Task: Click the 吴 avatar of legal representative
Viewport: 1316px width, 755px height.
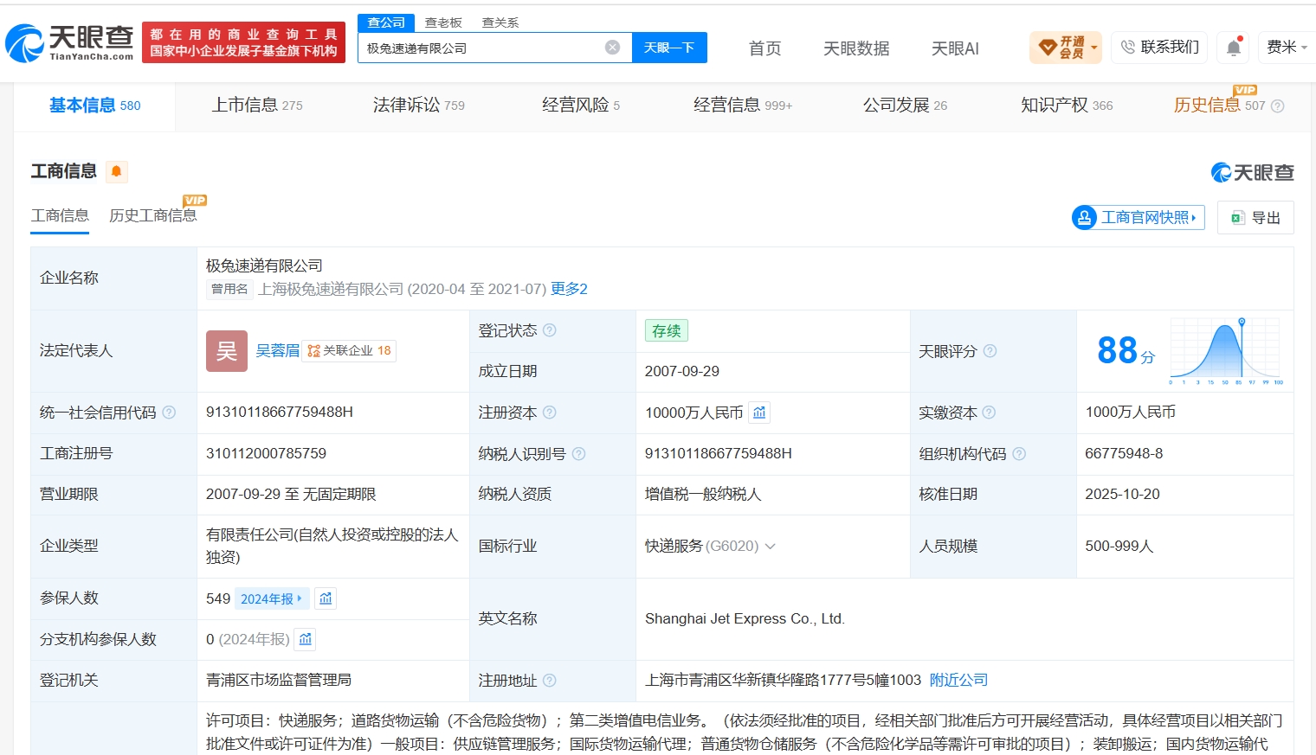Action: pyautogui.click(x=227, y=351)
